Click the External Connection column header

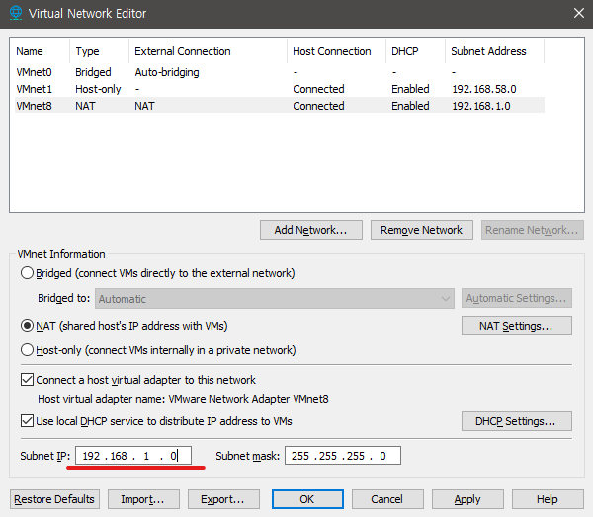(208, 51)
